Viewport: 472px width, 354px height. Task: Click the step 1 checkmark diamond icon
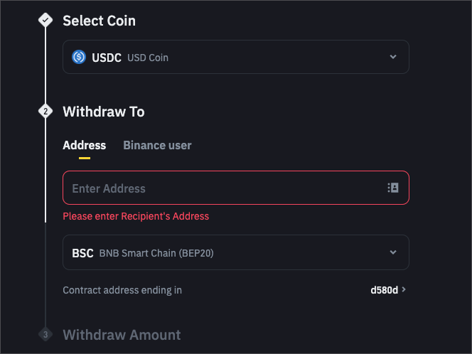click(45, 21)
